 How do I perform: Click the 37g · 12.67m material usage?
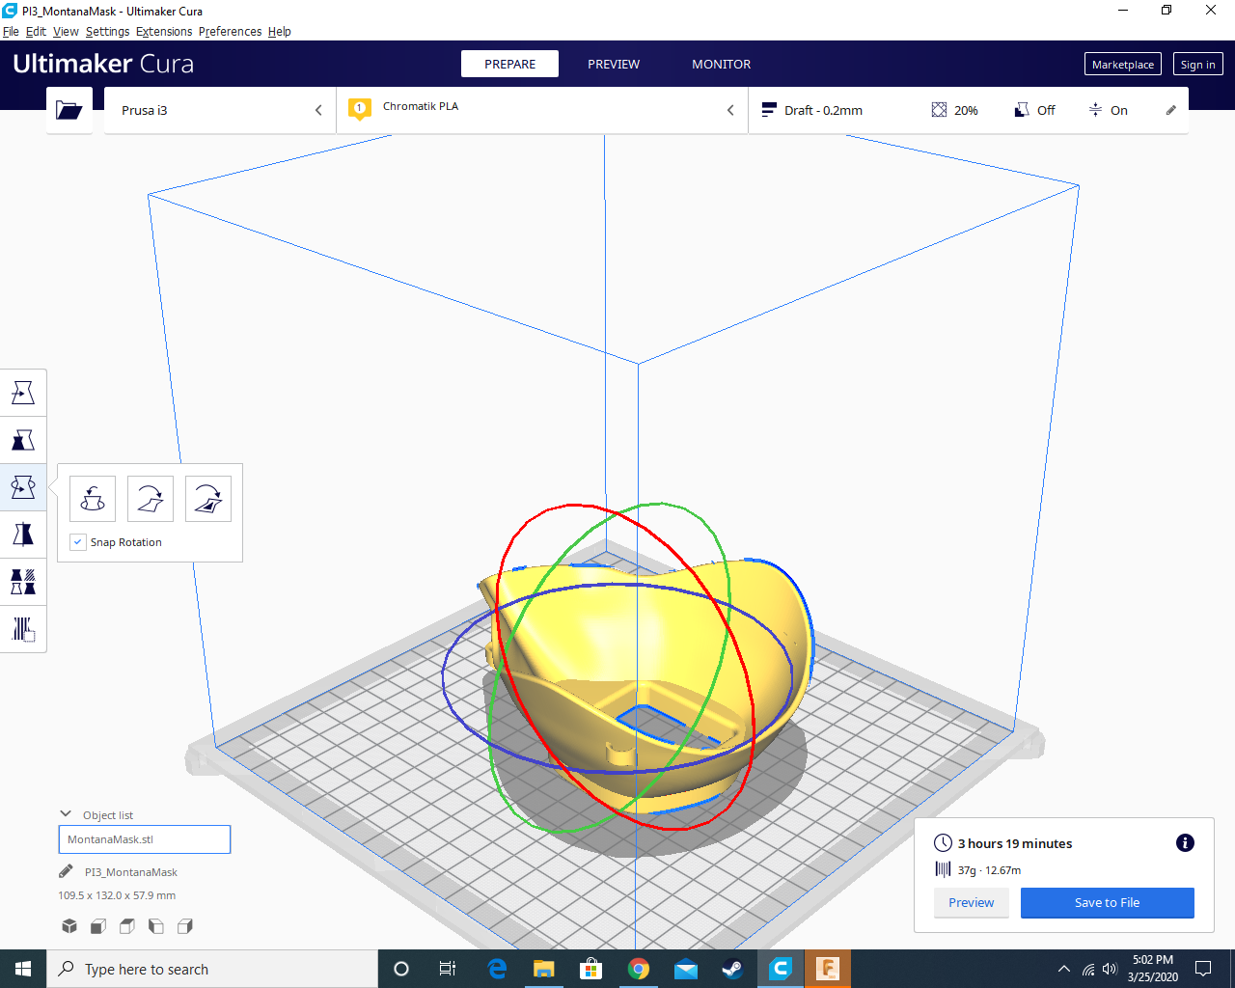989,870
